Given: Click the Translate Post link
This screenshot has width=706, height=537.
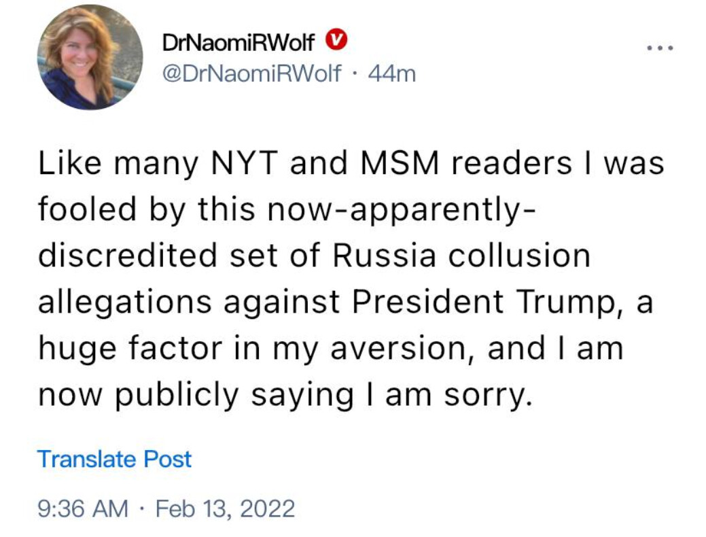Looking at the screenshot, I should 114,459.
